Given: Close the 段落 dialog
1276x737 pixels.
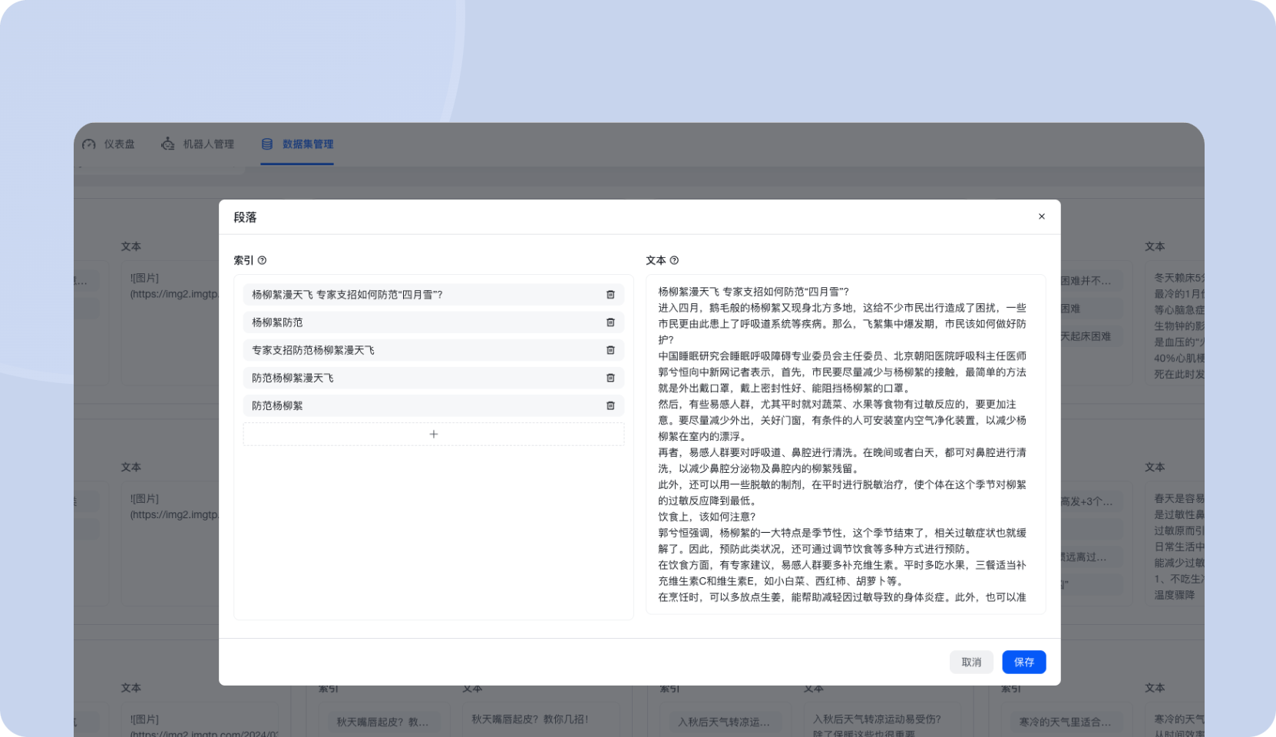Looking at the screenshot, I should coord(1041,216).
